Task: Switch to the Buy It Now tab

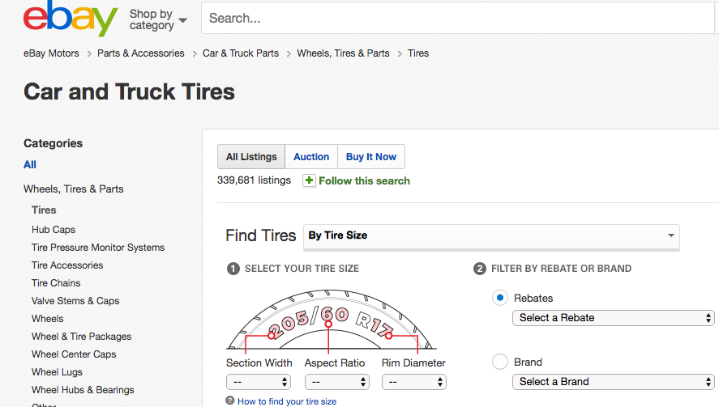Action: [x=371, y=157]
